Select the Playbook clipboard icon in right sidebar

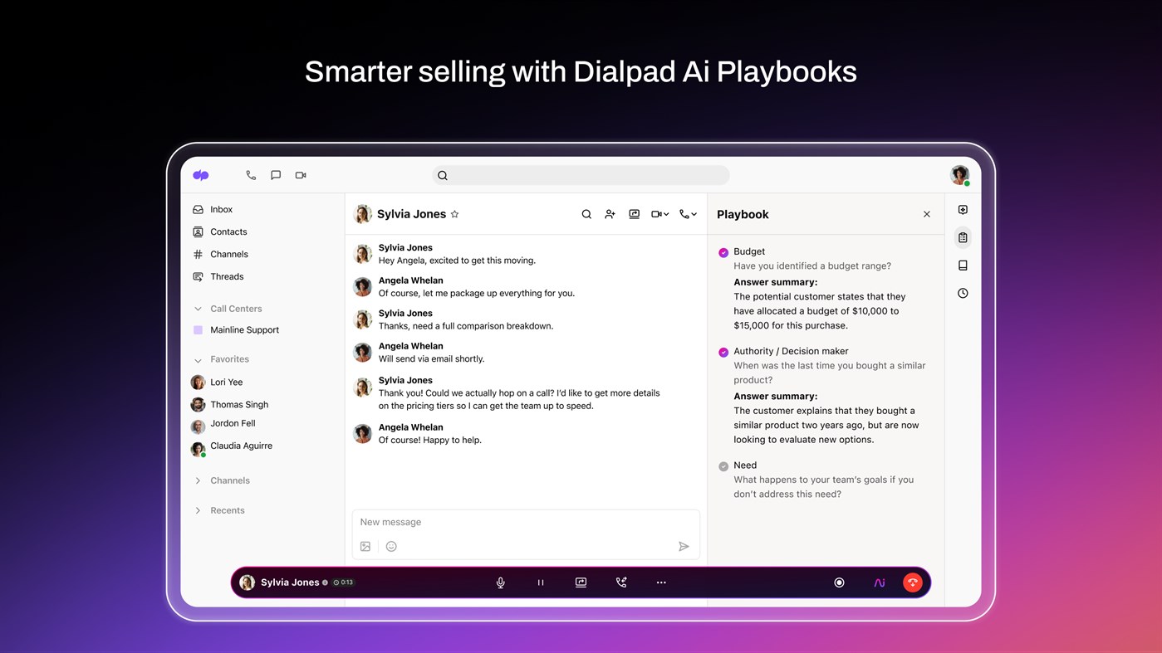click(x=962, y=237)
